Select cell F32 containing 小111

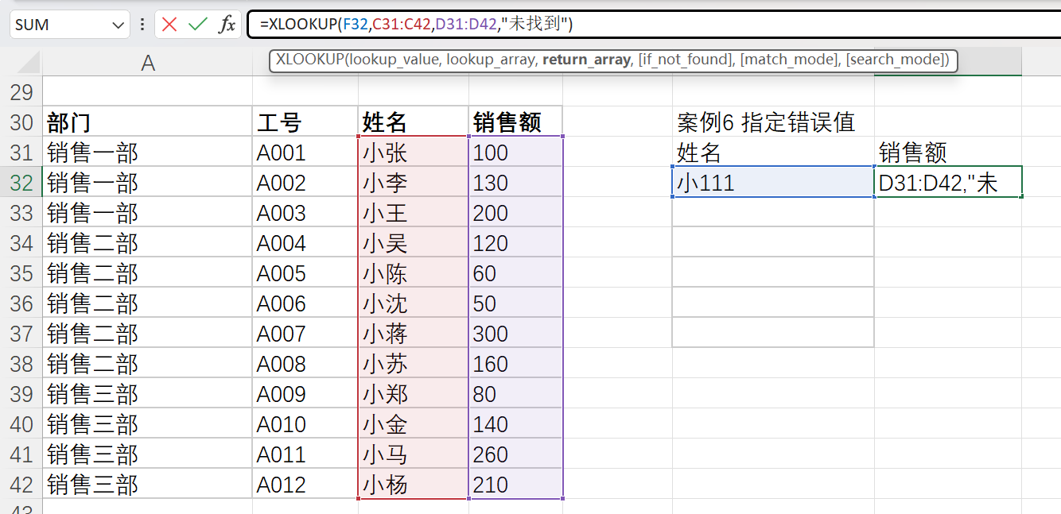[771, 182]
